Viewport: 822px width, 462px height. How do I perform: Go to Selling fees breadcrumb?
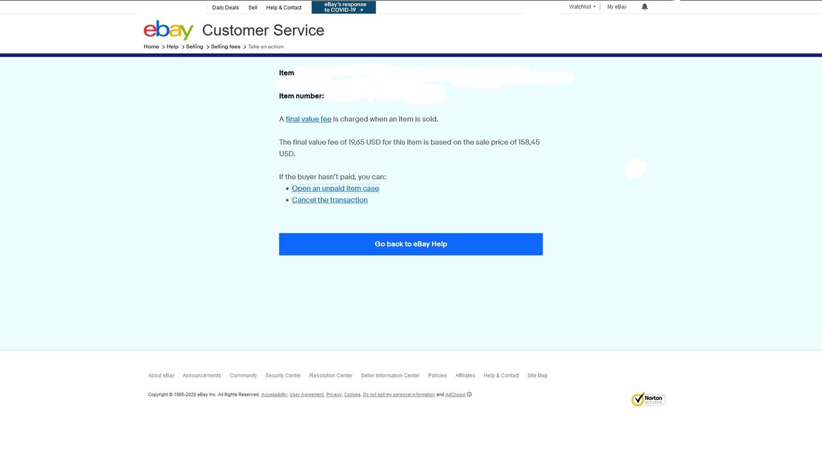pyautogui.click(x=225, y=47)
